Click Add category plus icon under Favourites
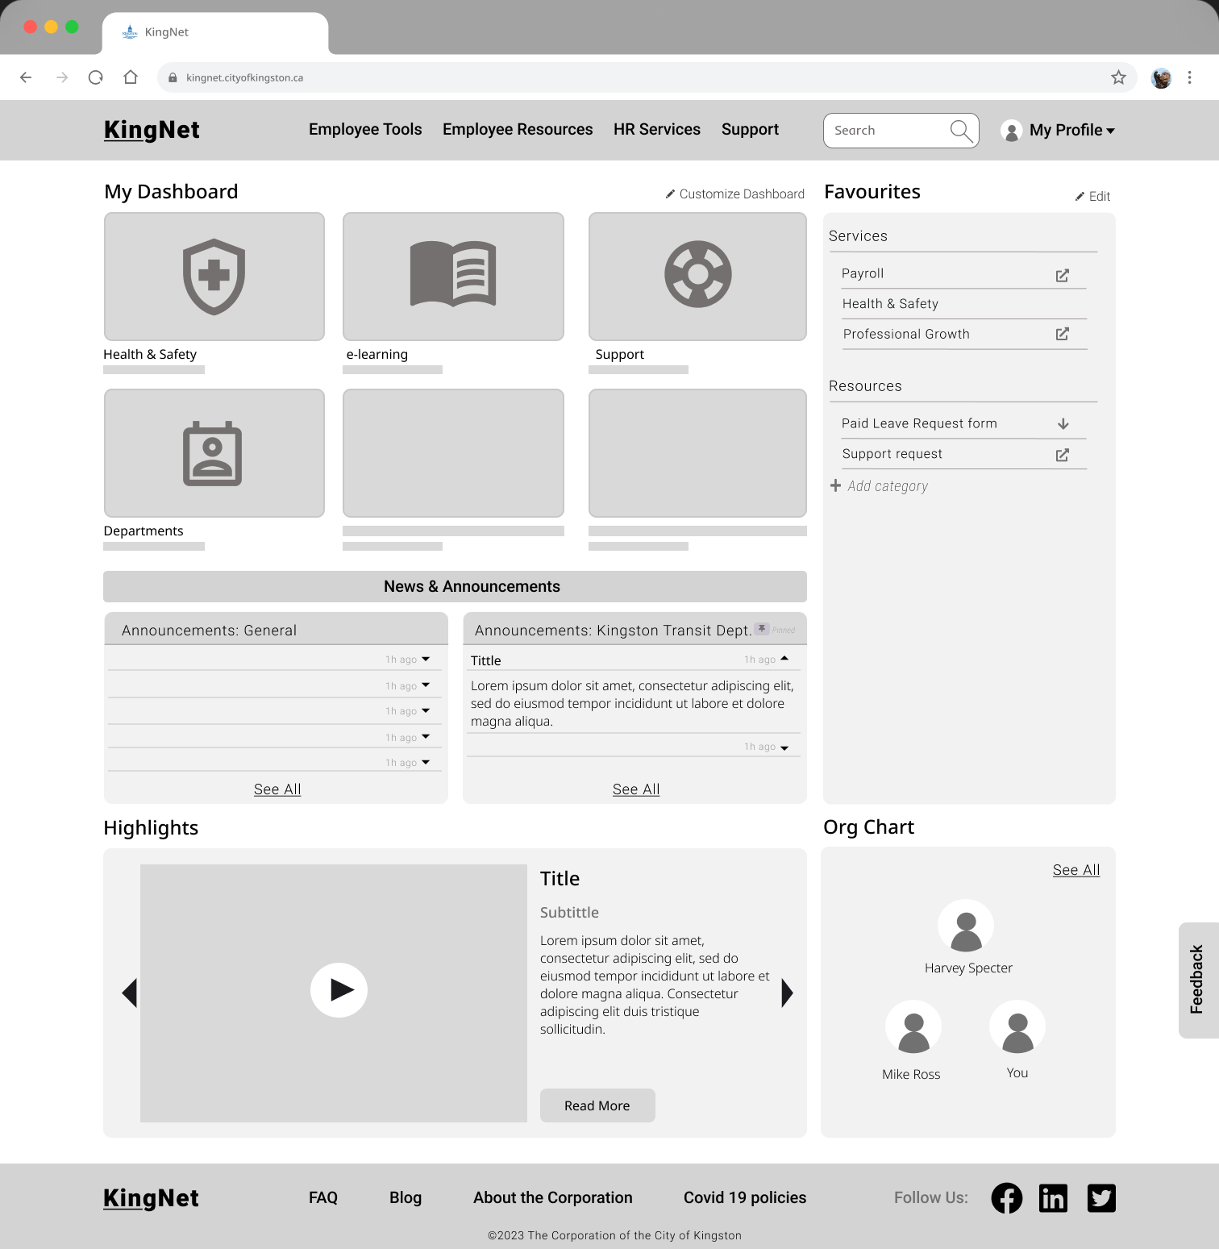The height and width of the screenshot is (1249, 1219). click(x=836, y=485)
